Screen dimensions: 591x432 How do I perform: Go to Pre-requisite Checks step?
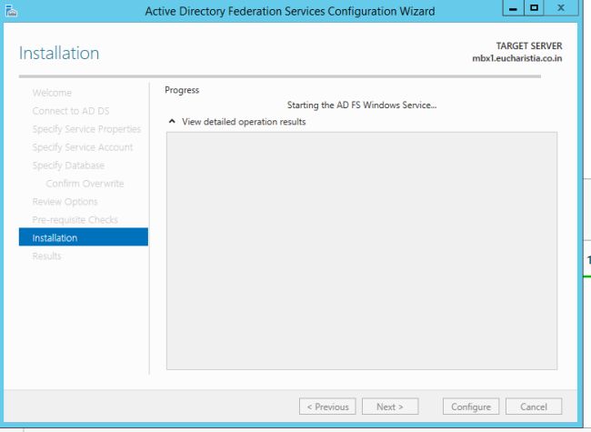[x=75, y=219]
